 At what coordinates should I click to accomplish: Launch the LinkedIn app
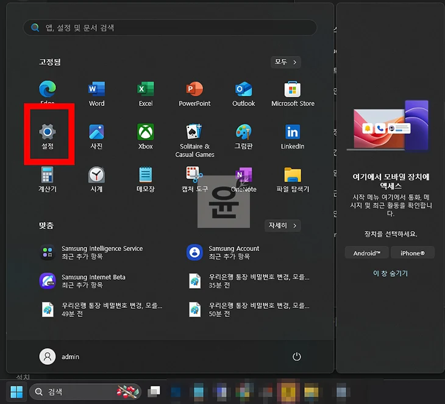(x=293, y=132)
